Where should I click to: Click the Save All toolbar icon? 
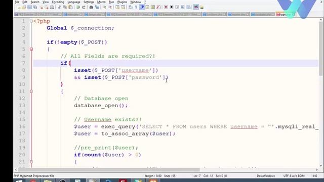pyautogui.click(x=35, y=7)
